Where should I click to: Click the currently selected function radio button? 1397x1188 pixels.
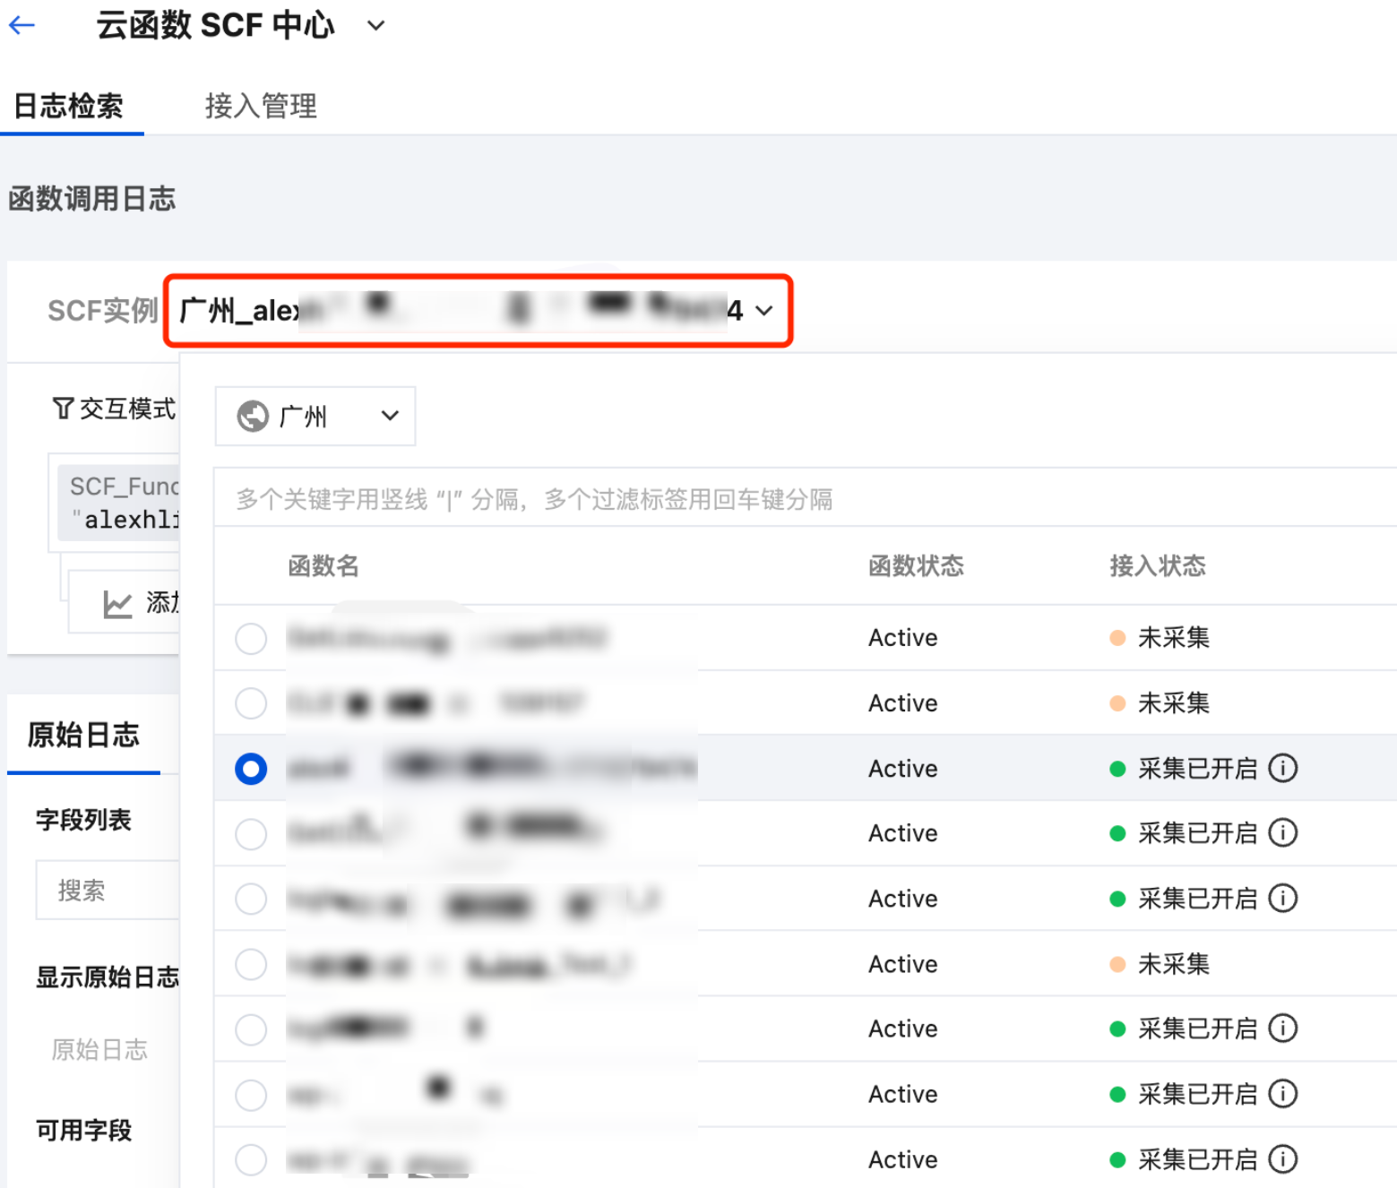pyautogui.click(x=251, y=769)
